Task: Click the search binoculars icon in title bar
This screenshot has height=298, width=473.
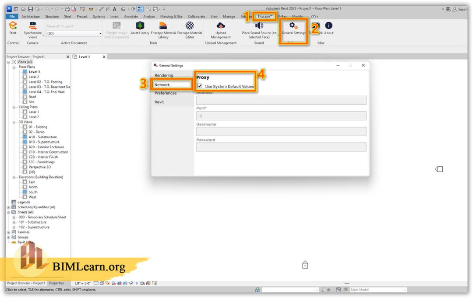Action: click(448, 9)
